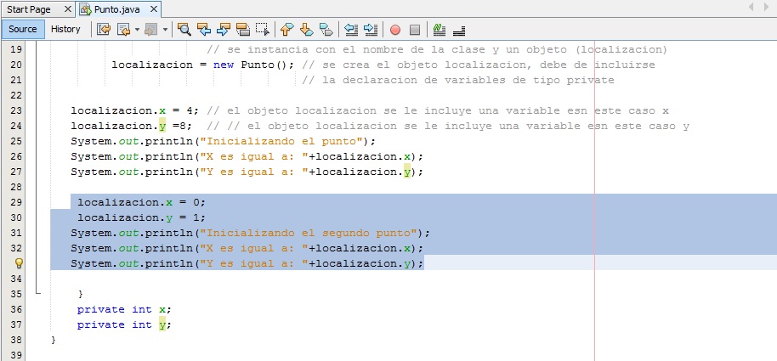Start macro recording with red circle
The height and width of the screenshot is (361, 777).
click(x=395, y=29)
